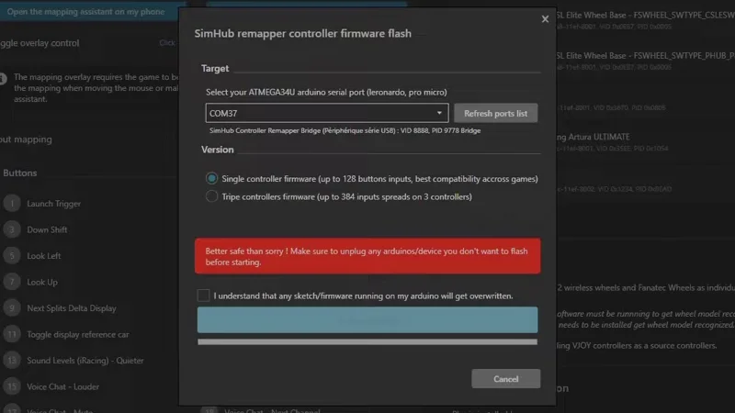The image size is (735, 413).
Task: Cancel the firmware flash dialog
Action: 506,379
